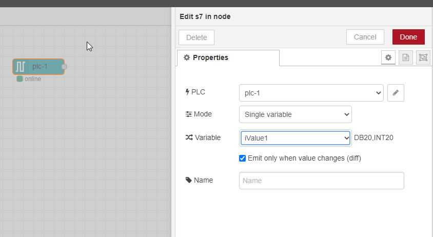Open the PLC dropdown showing plc-1

coord(311,93)
